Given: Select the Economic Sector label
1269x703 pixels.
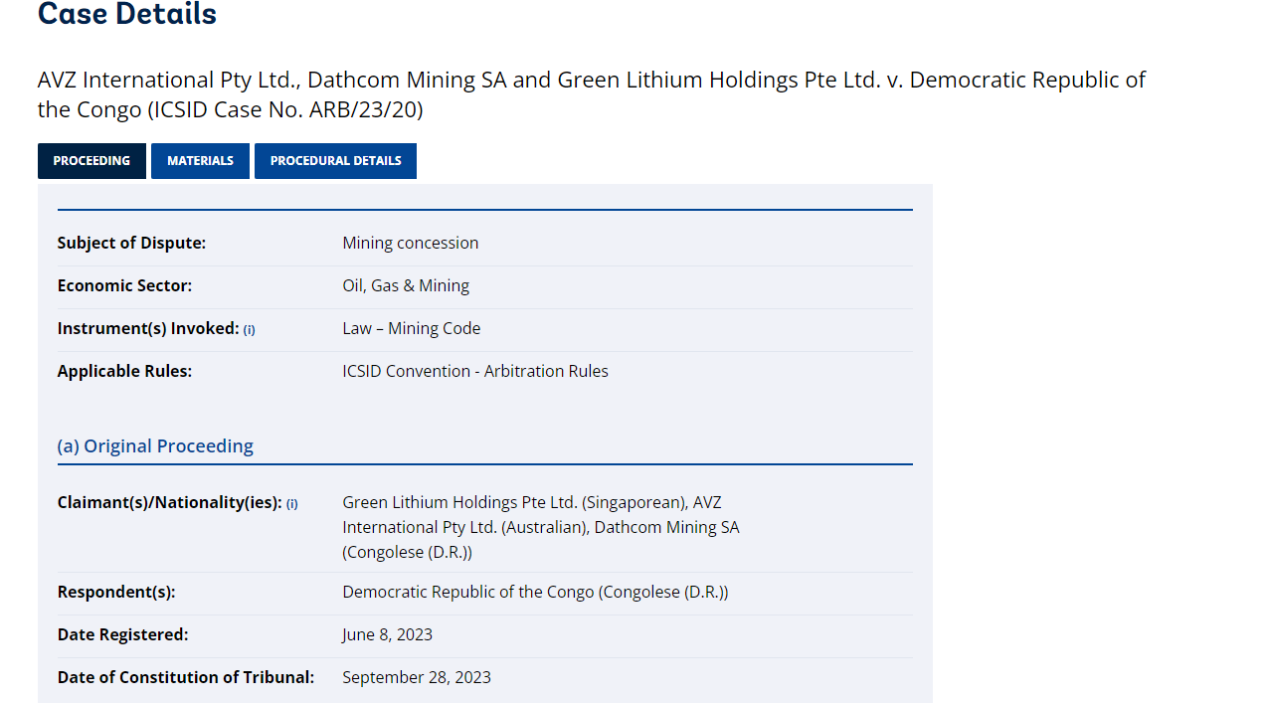Looking at the screenshot, I should [x=124, y=285].
